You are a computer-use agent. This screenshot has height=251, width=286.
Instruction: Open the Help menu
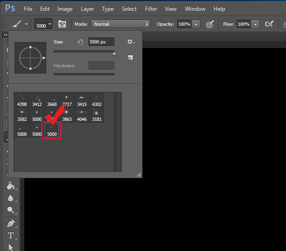220,9
